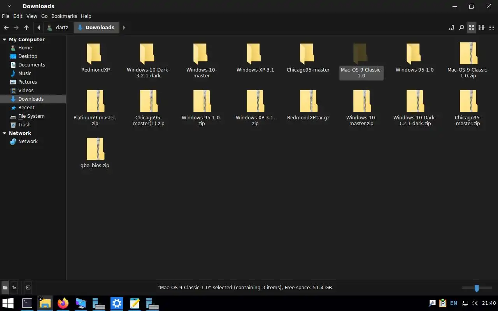Open the View menu
Screen dimensions: 498x311
click(x=32, y=16)
